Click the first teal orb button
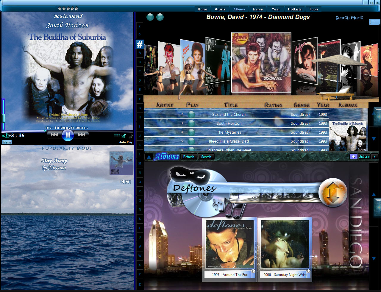Screen dimensions: 381x292 (150, 17)
